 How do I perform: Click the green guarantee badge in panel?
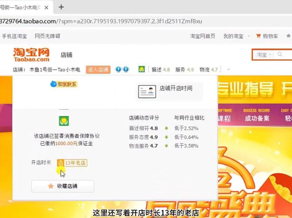pos(64,121)
